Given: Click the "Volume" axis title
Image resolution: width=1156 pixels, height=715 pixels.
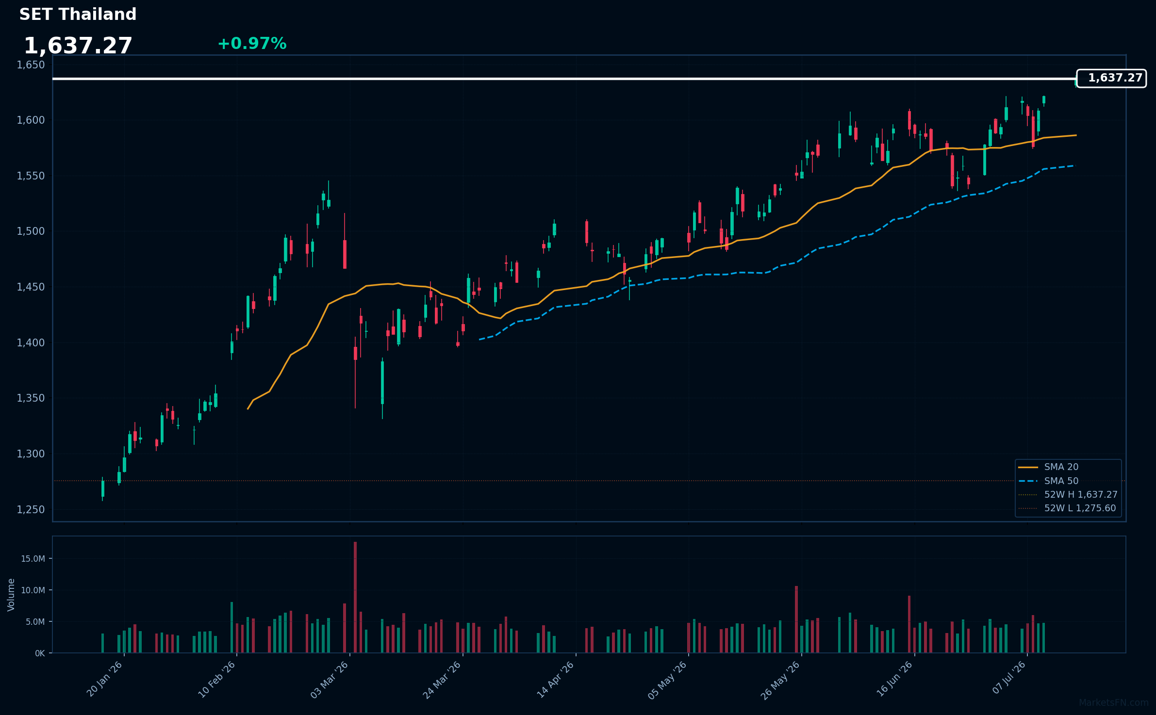Looking at the screenshot, I should coord(11,595).
